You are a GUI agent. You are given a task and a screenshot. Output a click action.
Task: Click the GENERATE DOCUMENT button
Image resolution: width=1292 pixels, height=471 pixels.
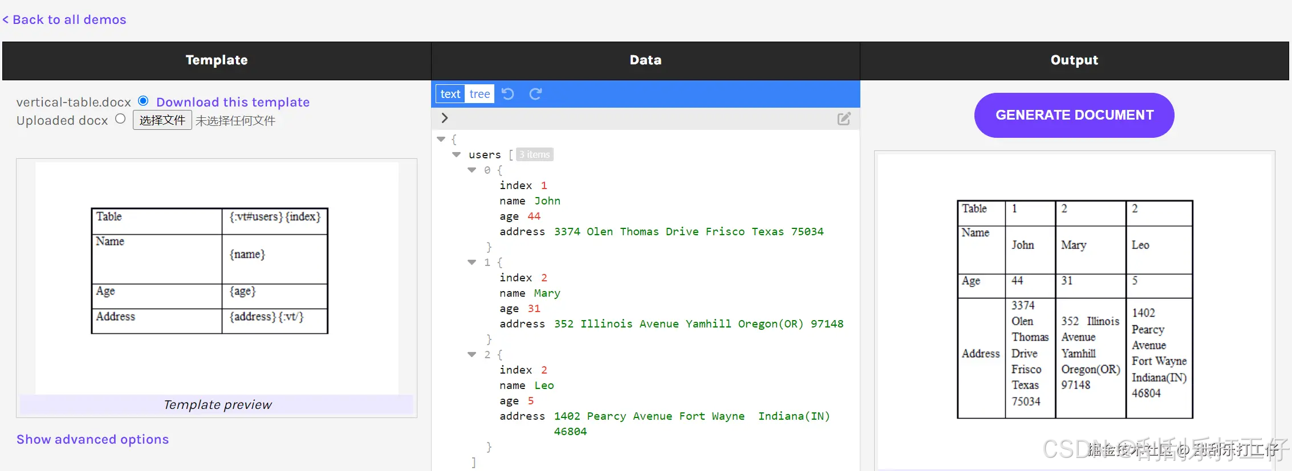point(1074,115)
